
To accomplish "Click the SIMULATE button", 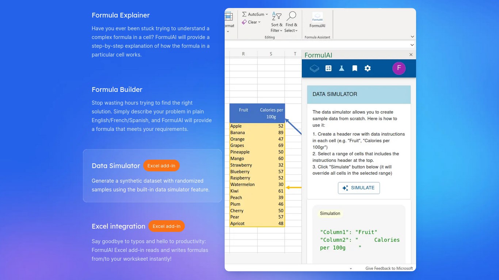I will pos(359,188).
